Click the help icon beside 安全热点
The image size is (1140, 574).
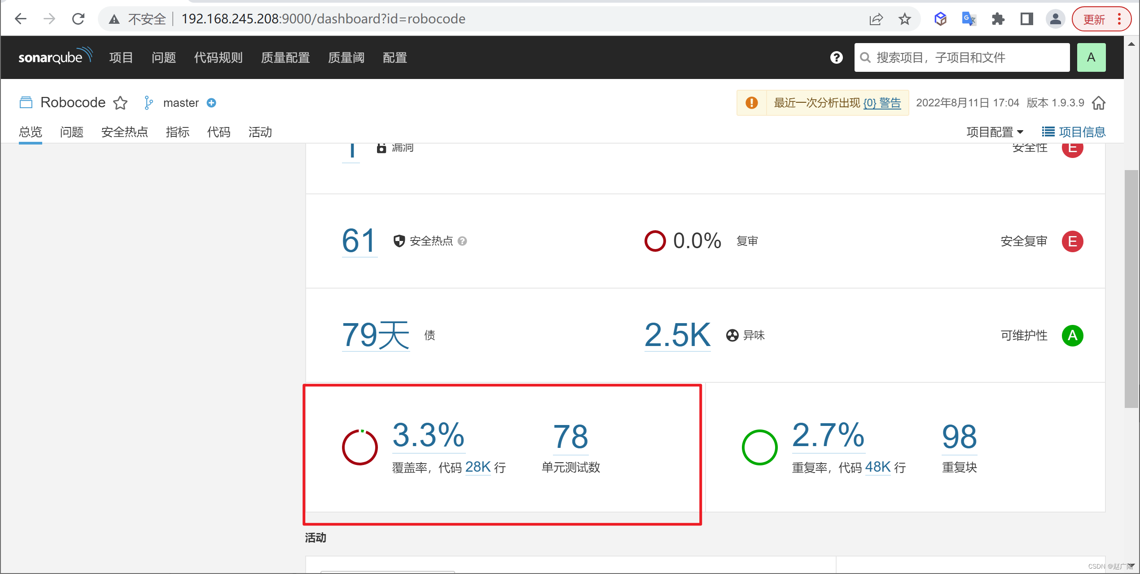(x=462, y=241)
